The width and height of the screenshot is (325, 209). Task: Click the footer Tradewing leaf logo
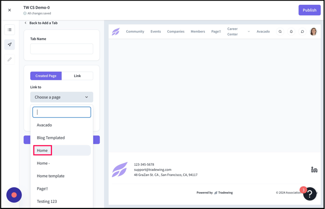click(120, 170)
